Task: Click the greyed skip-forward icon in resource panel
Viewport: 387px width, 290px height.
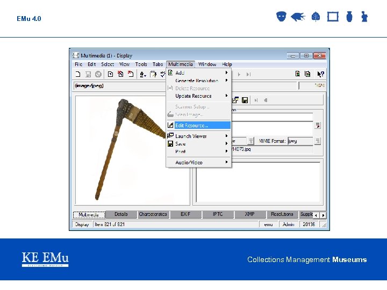Action: click(256, 100)
